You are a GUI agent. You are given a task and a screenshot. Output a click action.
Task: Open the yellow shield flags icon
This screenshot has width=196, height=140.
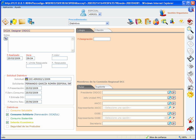(x=13, y=22)
